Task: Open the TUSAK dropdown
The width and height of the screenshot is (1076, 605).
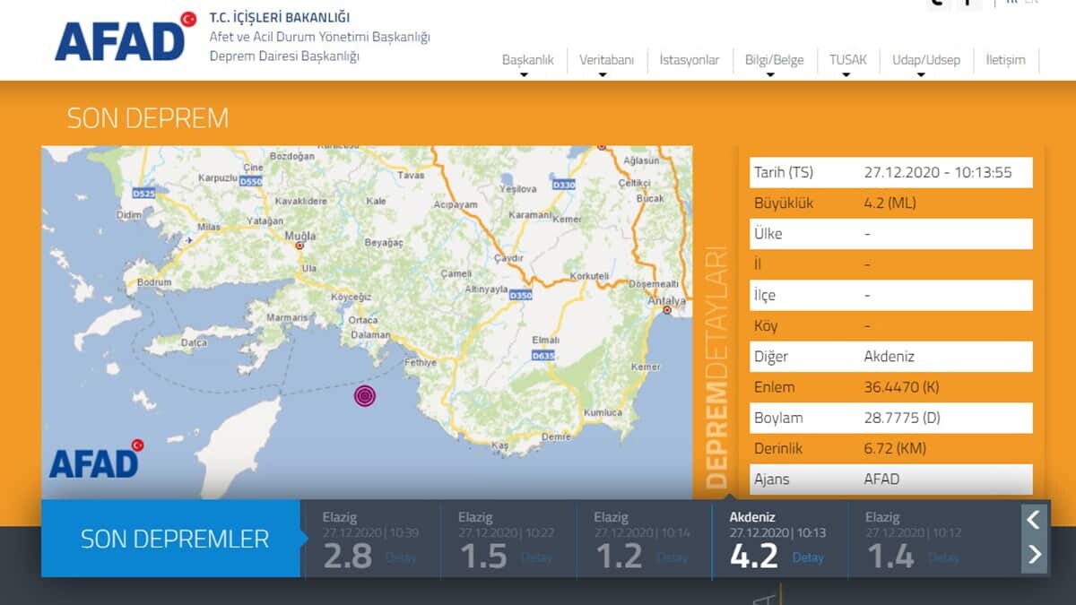Action: [x=847, y=61]
